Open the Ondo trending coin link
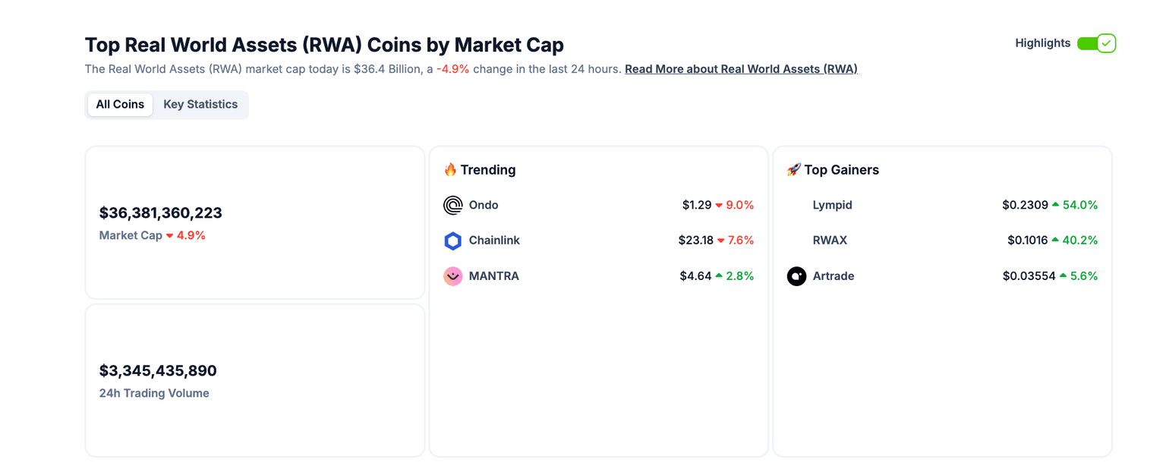 pos(484,206)
